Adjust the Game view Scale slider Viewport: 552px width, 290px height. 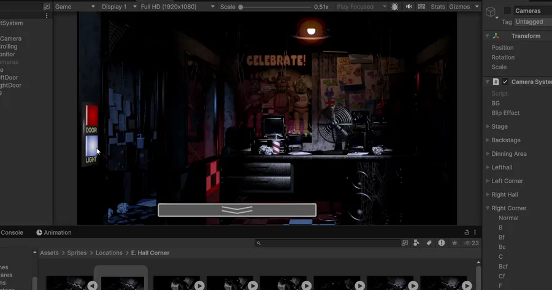pyautogui.click(x=240, y=7)
